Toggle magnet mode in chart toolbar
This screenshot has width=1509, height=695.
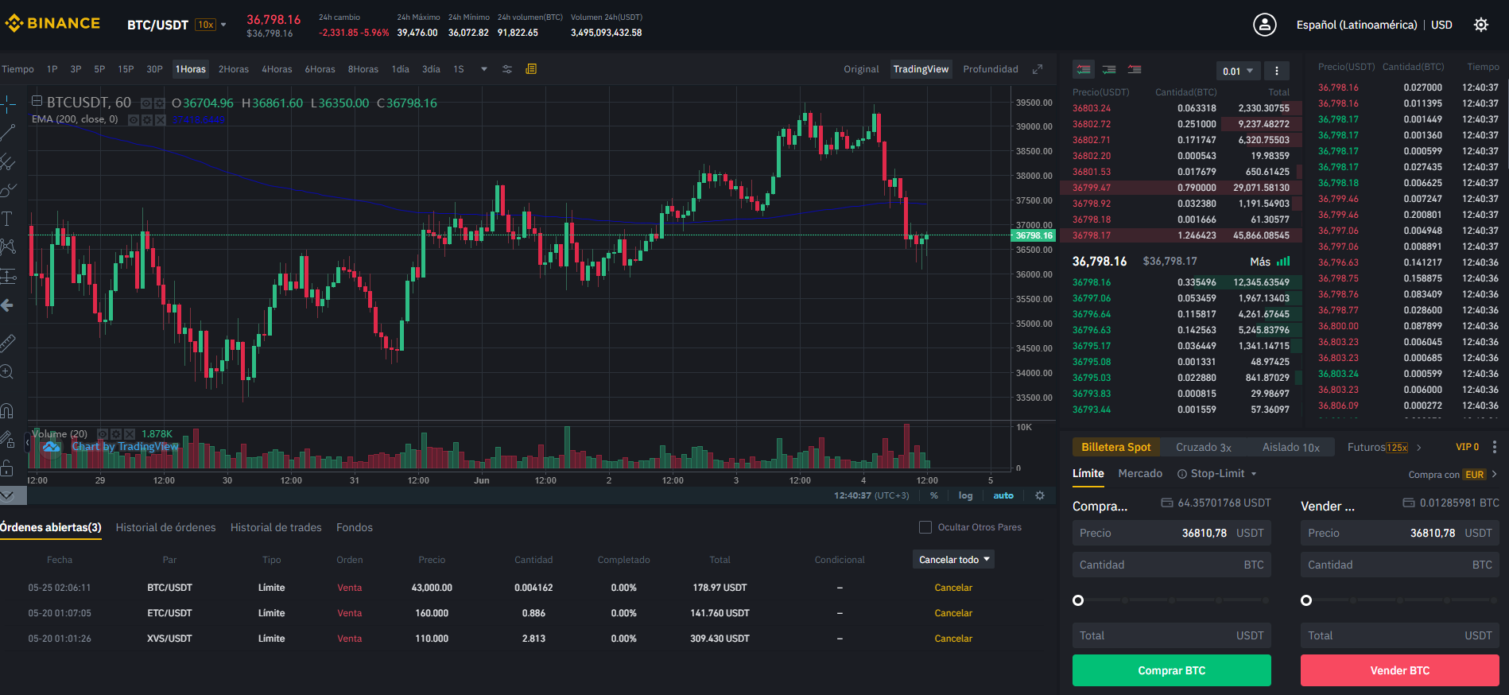pos(7,410)
